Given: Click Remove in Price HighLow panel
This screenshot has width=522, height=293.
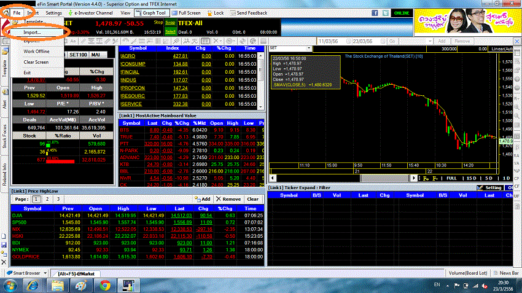Looking at the screenshot, I should [x=228, y=199].
